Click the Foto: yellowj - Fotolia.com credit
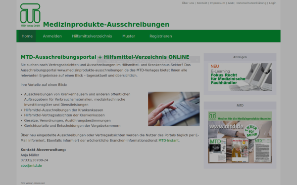Viewport: 297px width, 185px height. (33, 183)
